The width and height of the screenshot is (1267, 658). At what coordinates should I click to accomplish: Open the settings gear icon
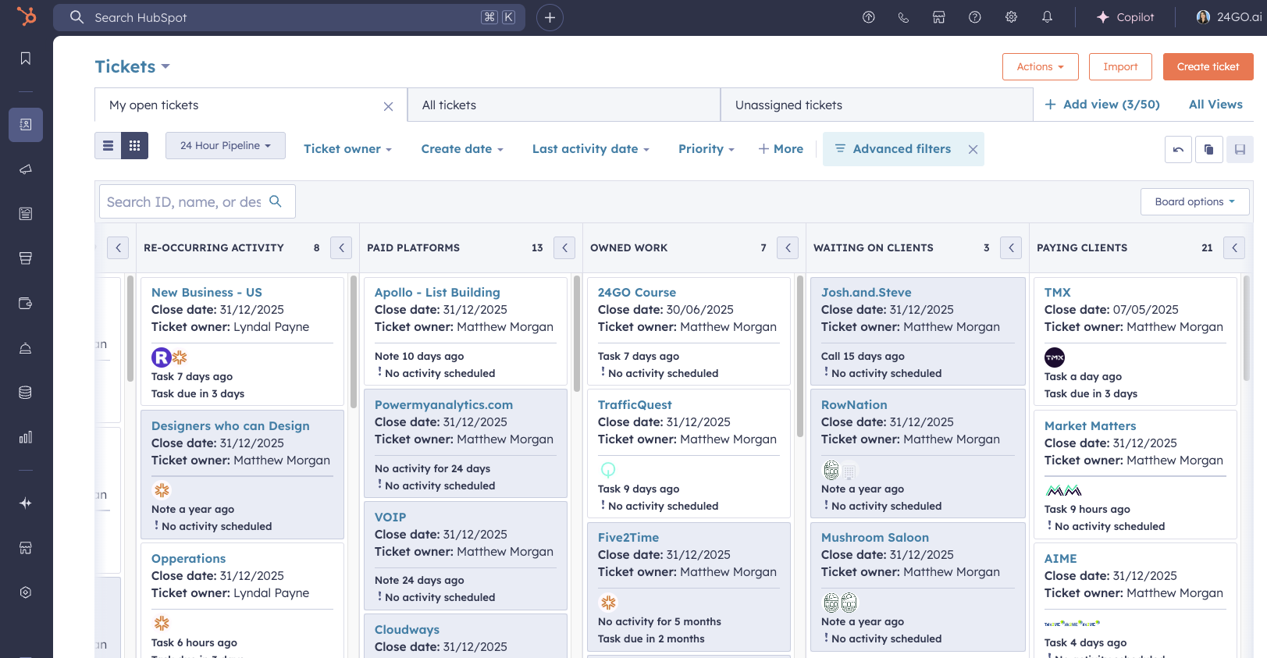click(x=1011, y=17)
